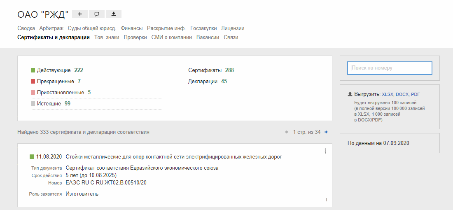Open the Госзакупки tab
453x210 pixels.
coord(203,28)
